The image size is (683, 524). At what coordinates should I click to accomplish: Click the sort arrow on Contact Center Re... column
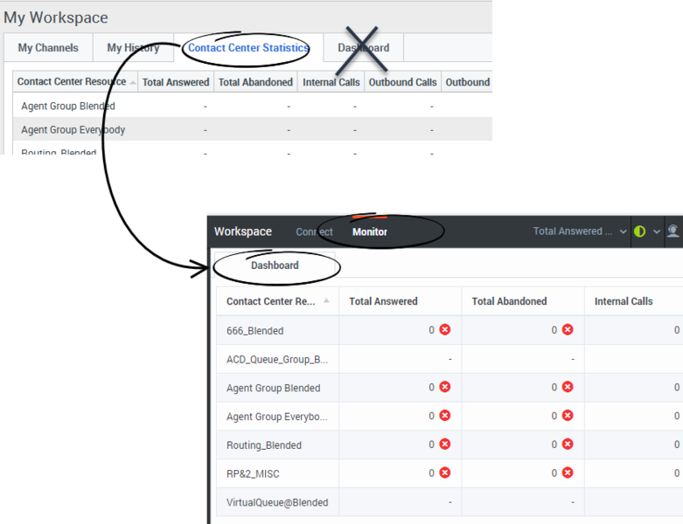326,300
